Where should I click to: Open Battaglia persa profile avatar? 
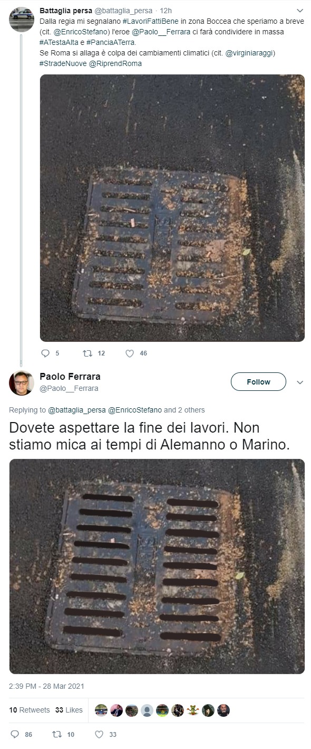[22, 20]
